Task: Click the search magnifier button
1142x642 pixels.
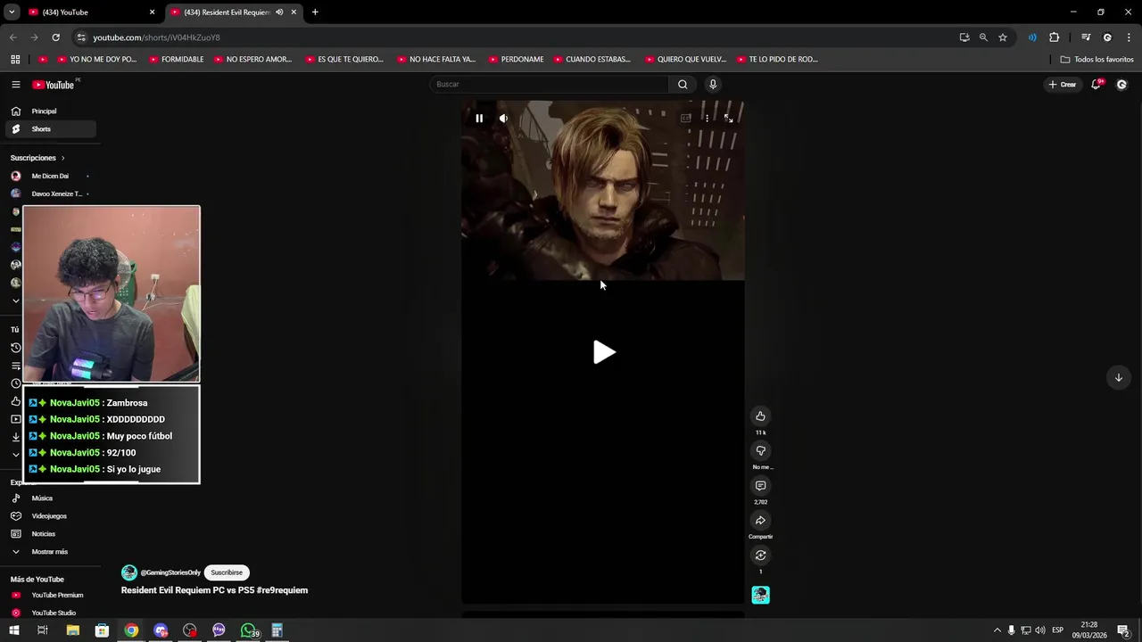Action: (x=683, y=84)
